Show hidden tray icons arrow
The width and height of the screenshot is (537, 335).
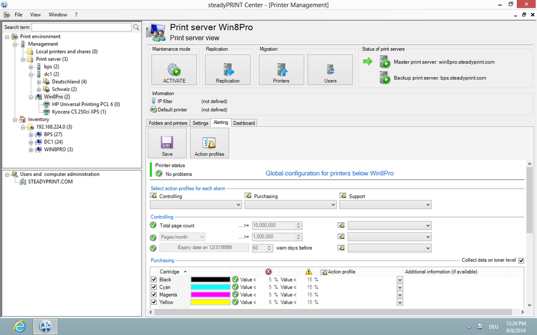pos(469,327)
